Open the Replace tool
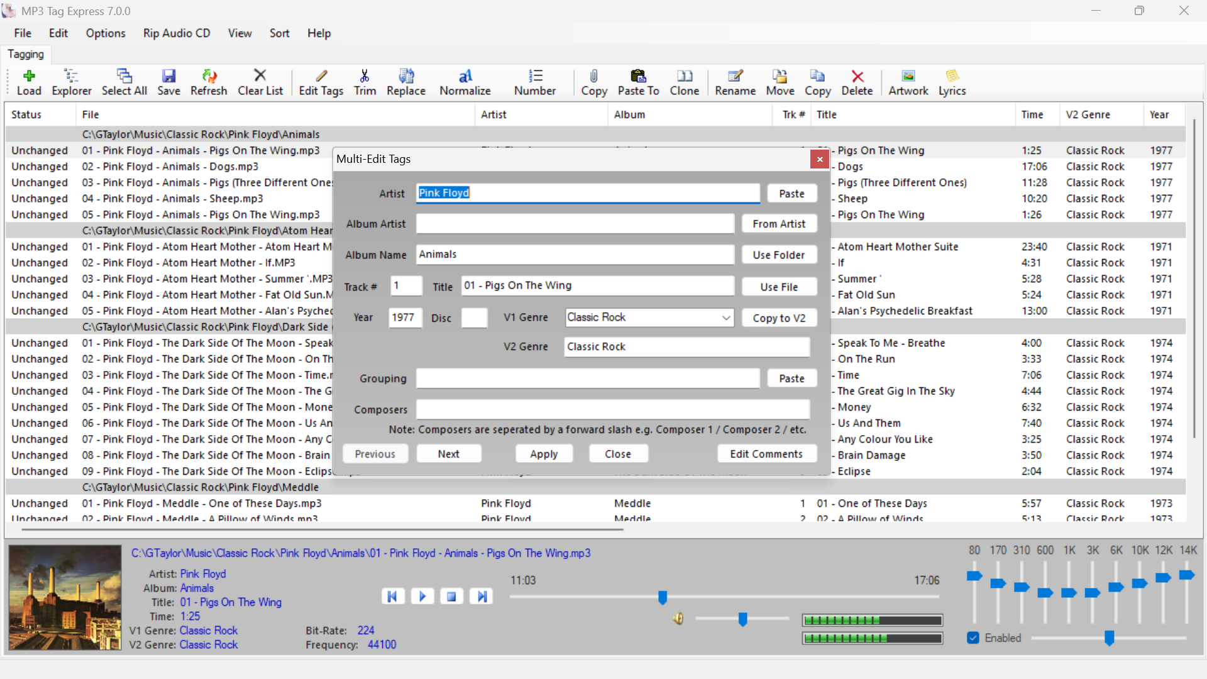The width and height of the screenshot is (1207, 679). coord(406,82)
